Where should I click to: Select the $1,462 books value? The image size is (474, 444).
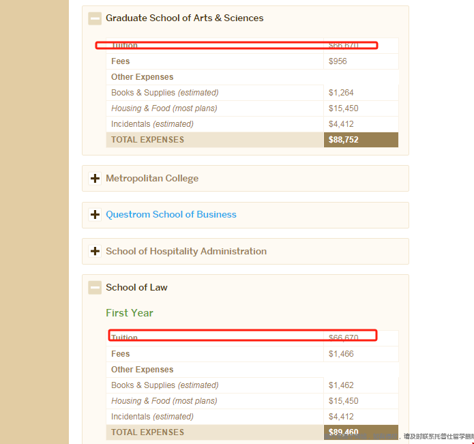[341, 385]
